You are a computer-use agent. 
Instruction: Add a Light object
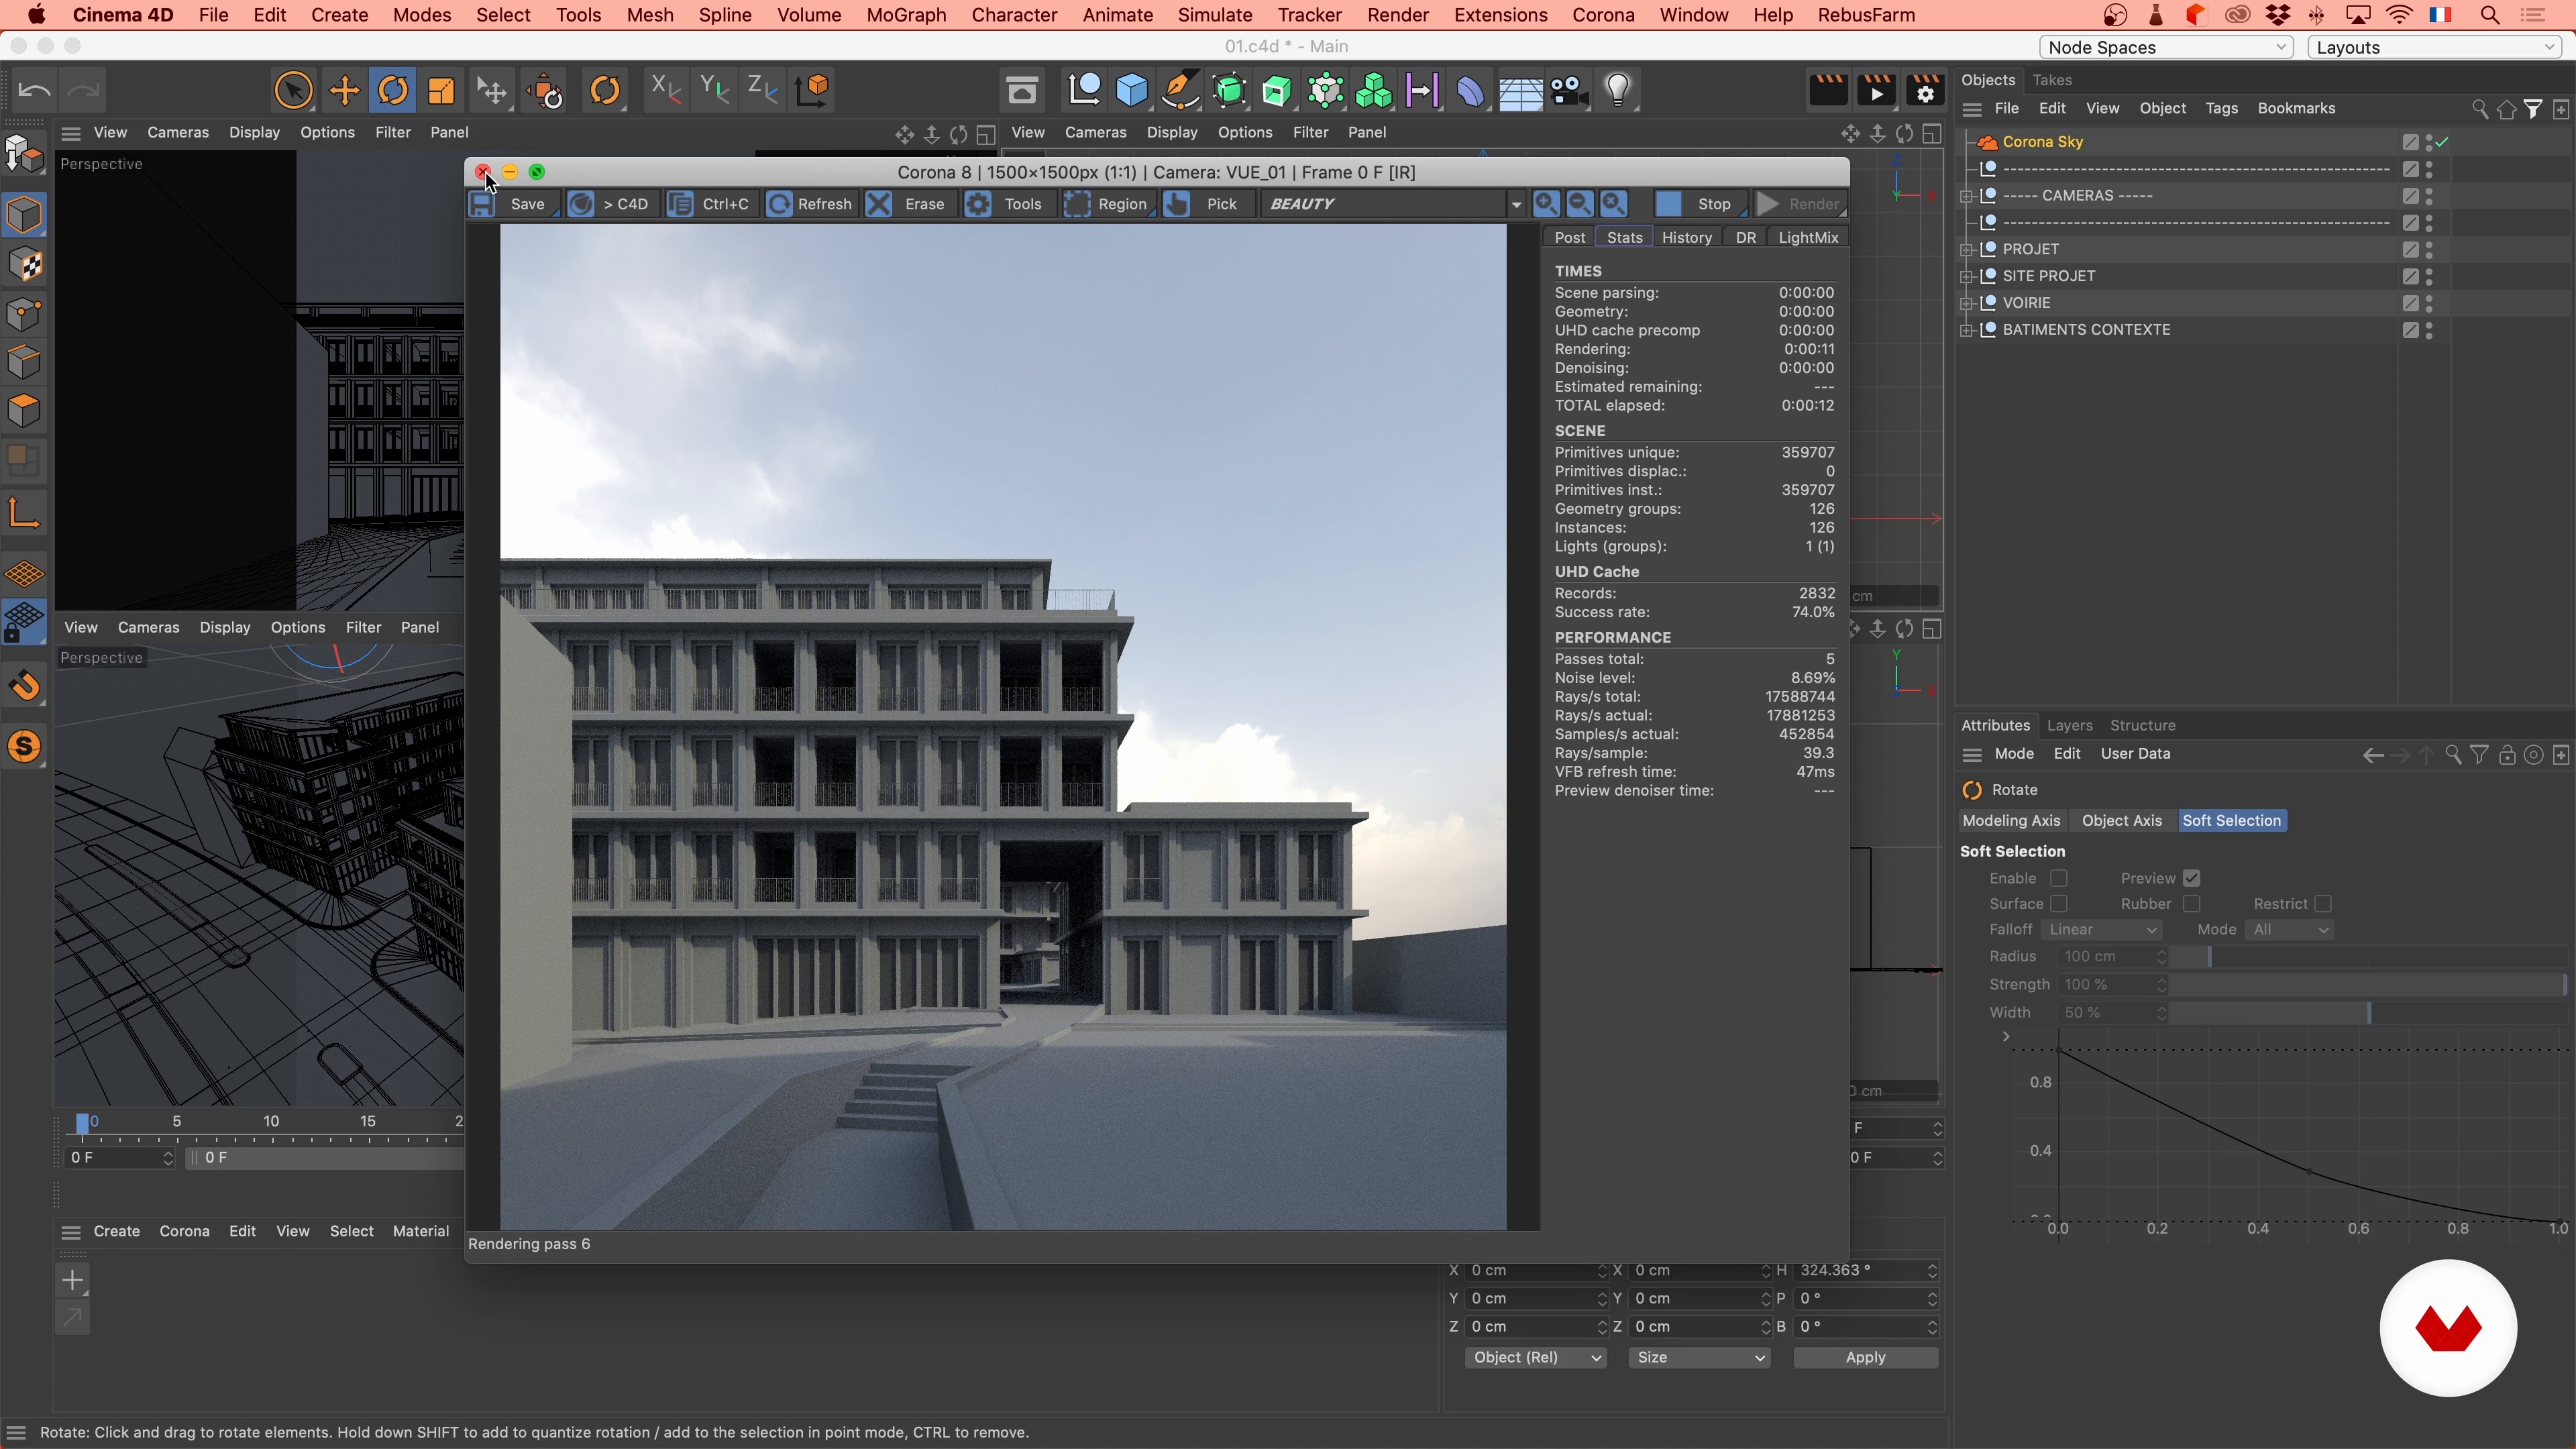(x=1618, y=91)
